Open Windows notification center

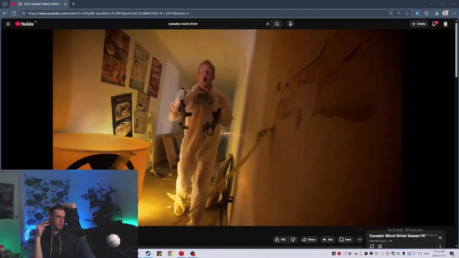452,254
